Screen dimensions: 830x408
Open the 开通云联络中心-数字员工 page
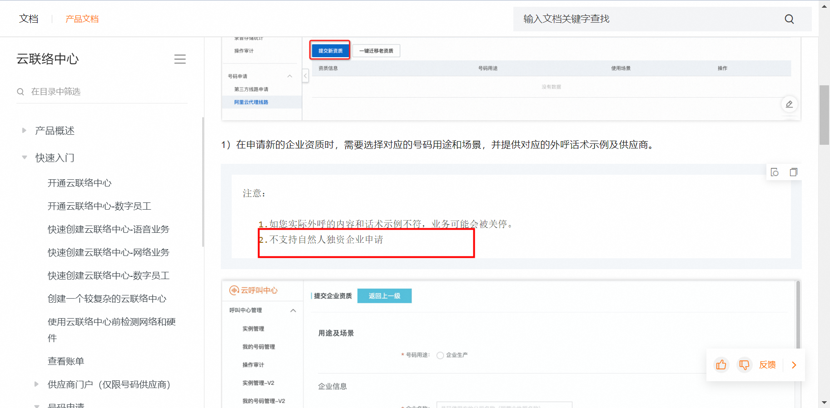(x=99, y=206)
